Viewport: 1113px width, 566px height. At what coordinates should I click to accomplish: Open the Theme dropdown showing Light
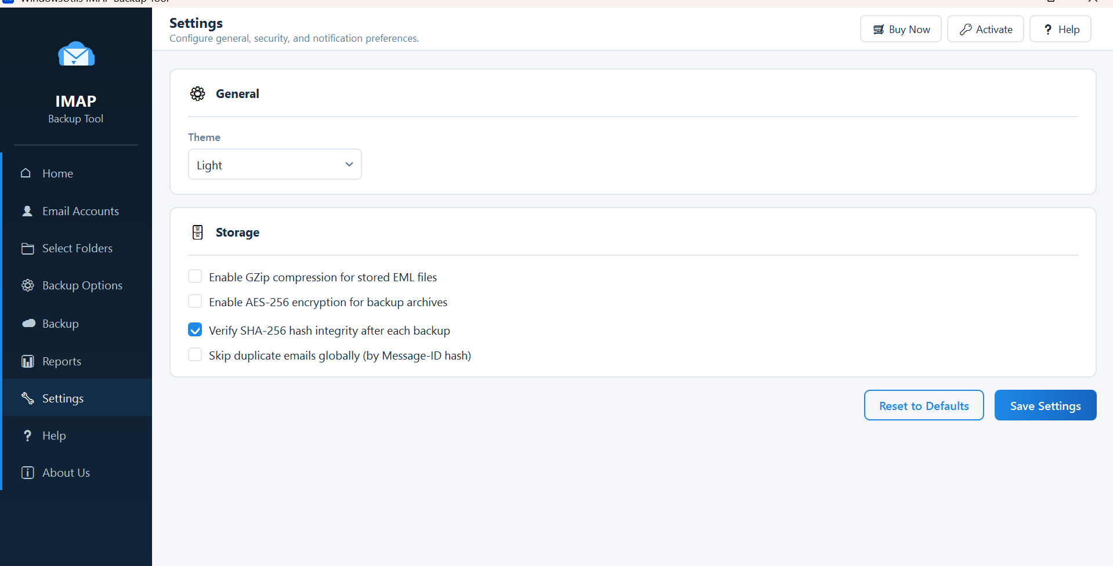click(x=275, y=164)
